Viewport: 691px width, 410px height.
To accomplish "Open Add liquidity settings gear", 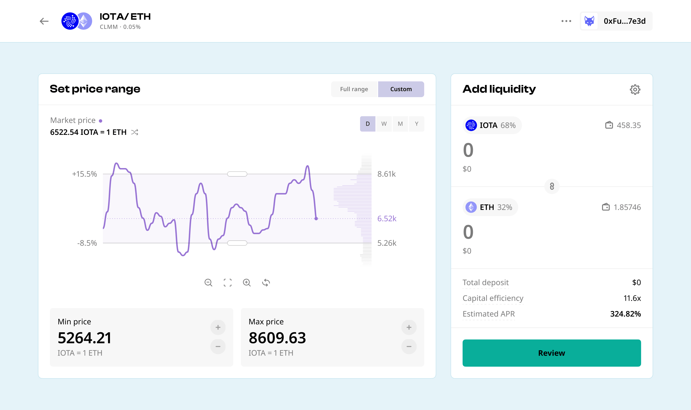I will pos(635,89).
